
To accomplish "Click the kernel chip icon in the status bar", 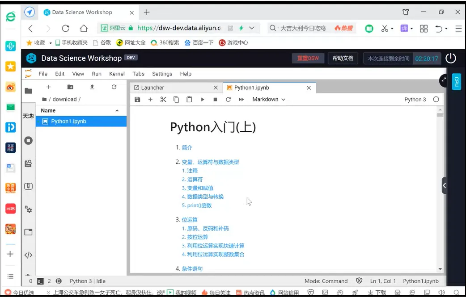I will [59, 281].
